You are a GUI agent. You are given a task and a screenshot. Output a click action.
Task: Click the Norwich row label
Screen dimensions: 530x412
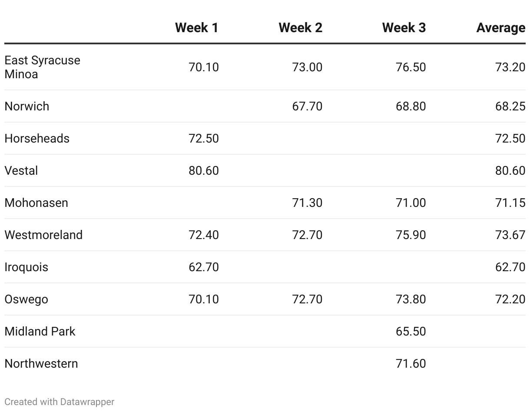point(27,106)
